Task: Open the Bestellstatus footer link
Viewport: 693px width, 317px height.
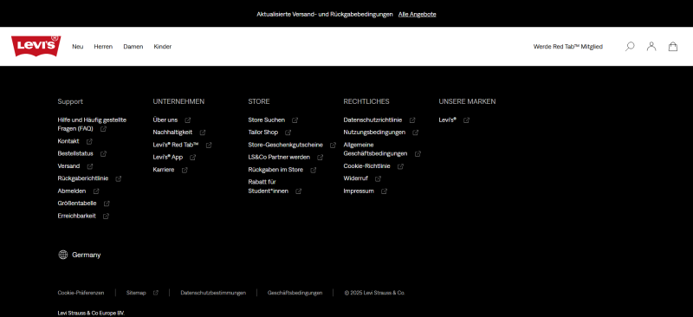Action: tap(75, 153)
